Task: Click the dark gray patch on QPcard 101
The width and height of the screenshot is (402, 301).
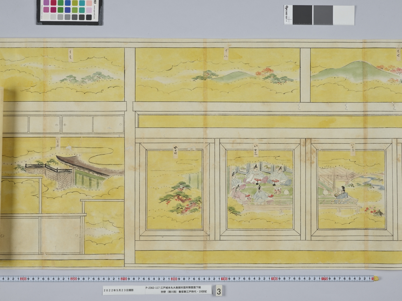Action: [302, 15]
